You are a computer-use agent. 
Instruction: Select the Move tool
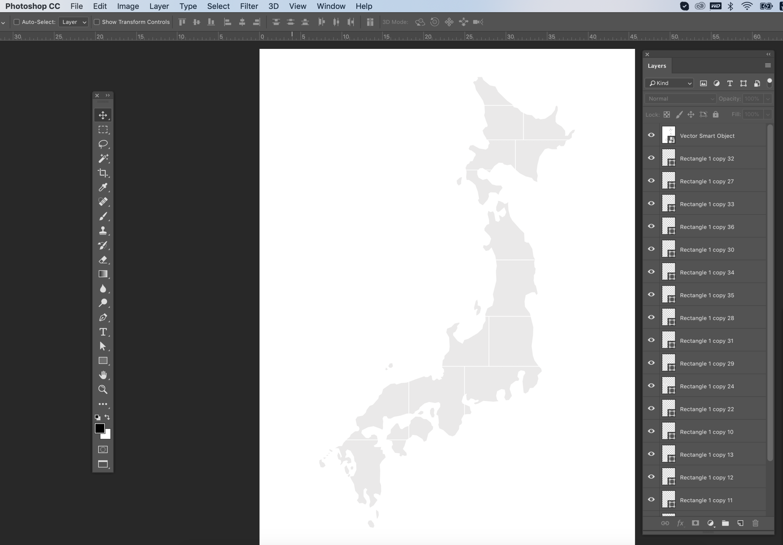click(103, 115)
